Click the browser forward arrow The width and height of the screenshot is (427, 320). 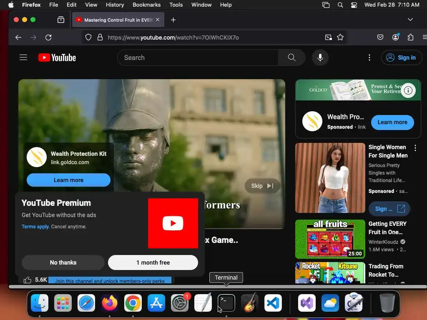(33, 37)
